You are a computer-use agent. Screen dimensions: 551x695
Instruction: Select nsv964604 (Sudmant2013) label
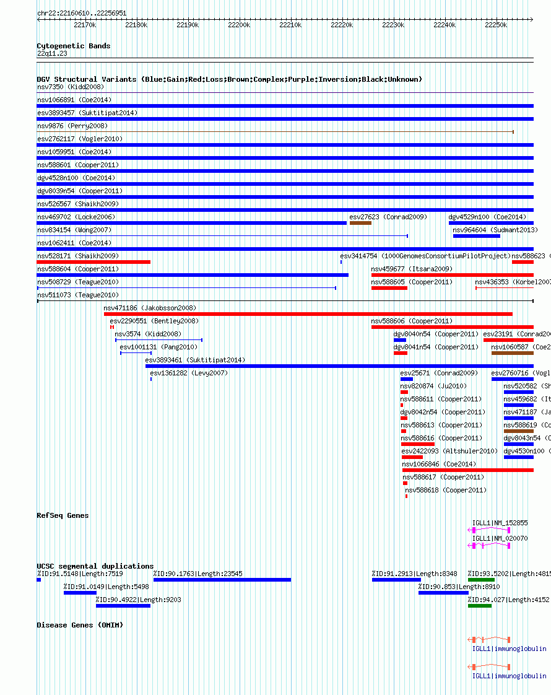[495, 230]
